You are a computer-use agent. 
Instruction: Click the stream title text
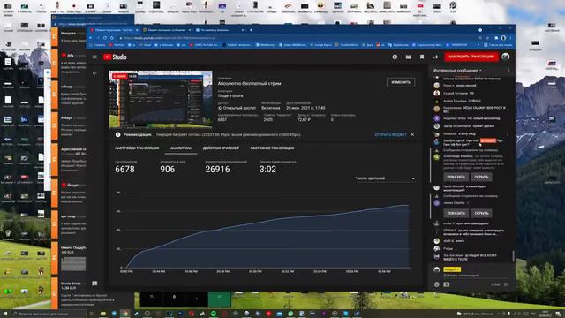coord(249,83)
